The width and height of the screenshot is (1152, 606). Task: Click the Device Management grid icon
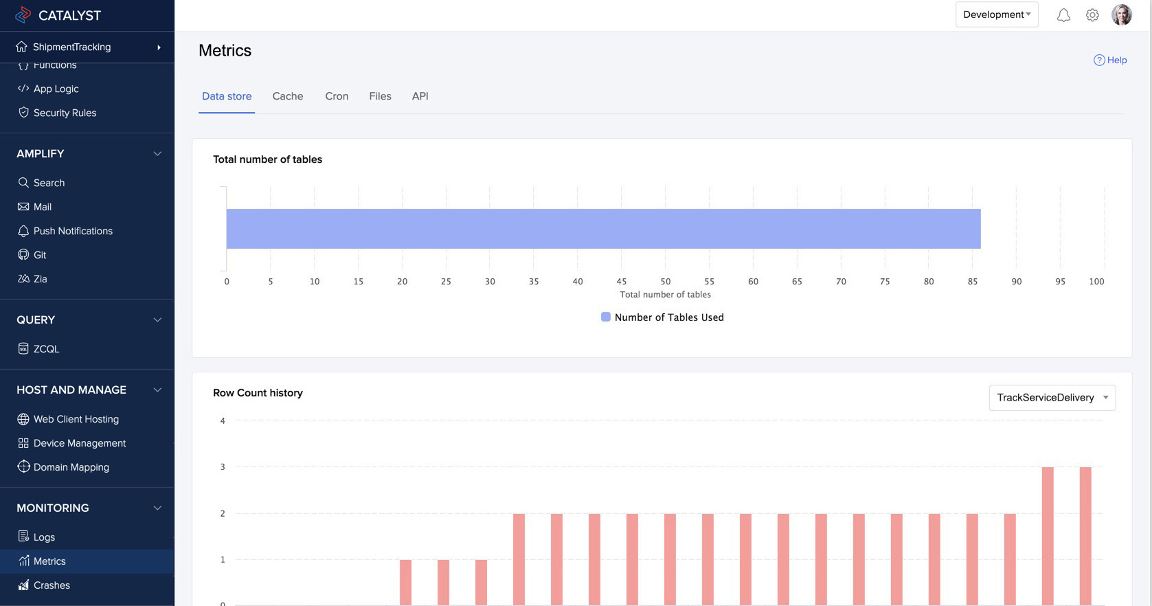point(23,443)
